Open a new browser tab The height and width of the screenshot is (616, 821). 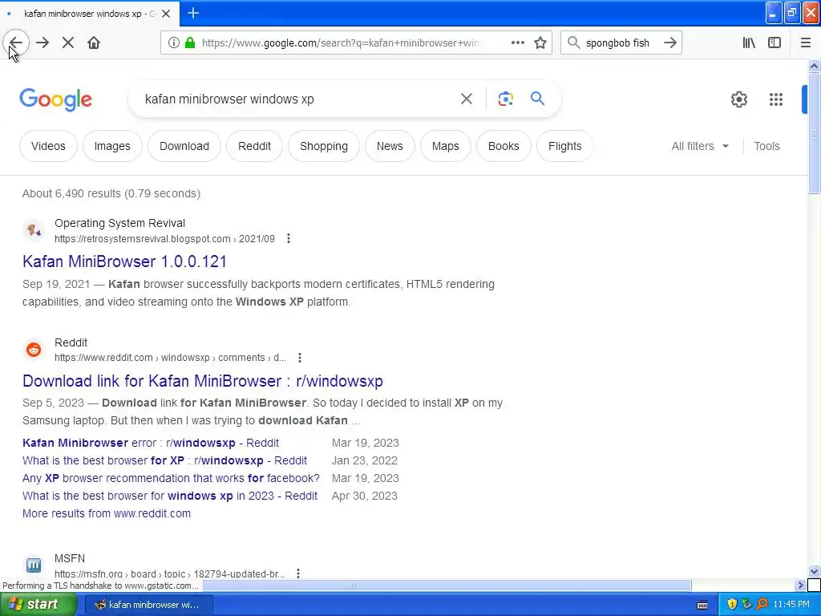pyautogui.click(x=193, y=13)
